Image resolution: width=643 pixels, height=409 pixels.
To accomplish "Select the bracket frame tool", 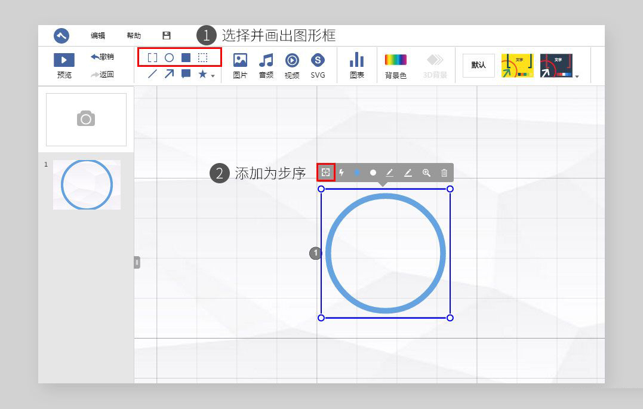I will click(x=152, y=57).
